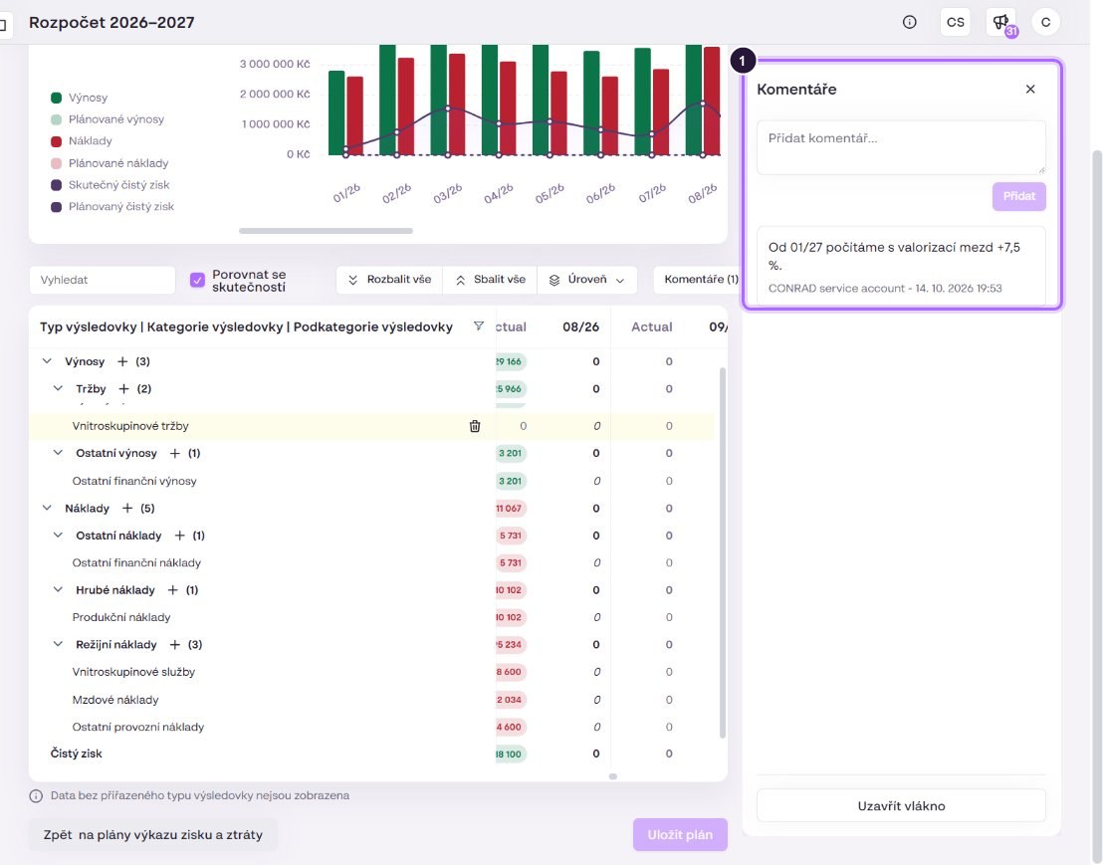Focus the Vyhledat search field
This screenshot has height=865, width=1103.
102,280
